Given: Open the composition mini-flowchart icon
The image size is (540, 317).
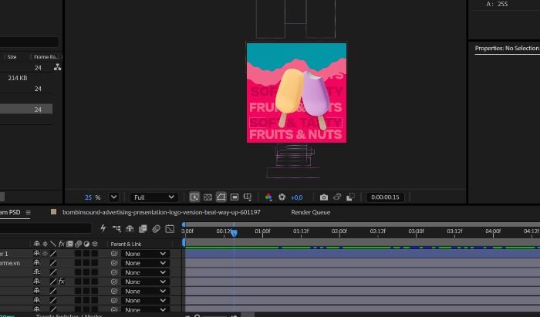Looking at the screenshot, I should coord(116,228).
